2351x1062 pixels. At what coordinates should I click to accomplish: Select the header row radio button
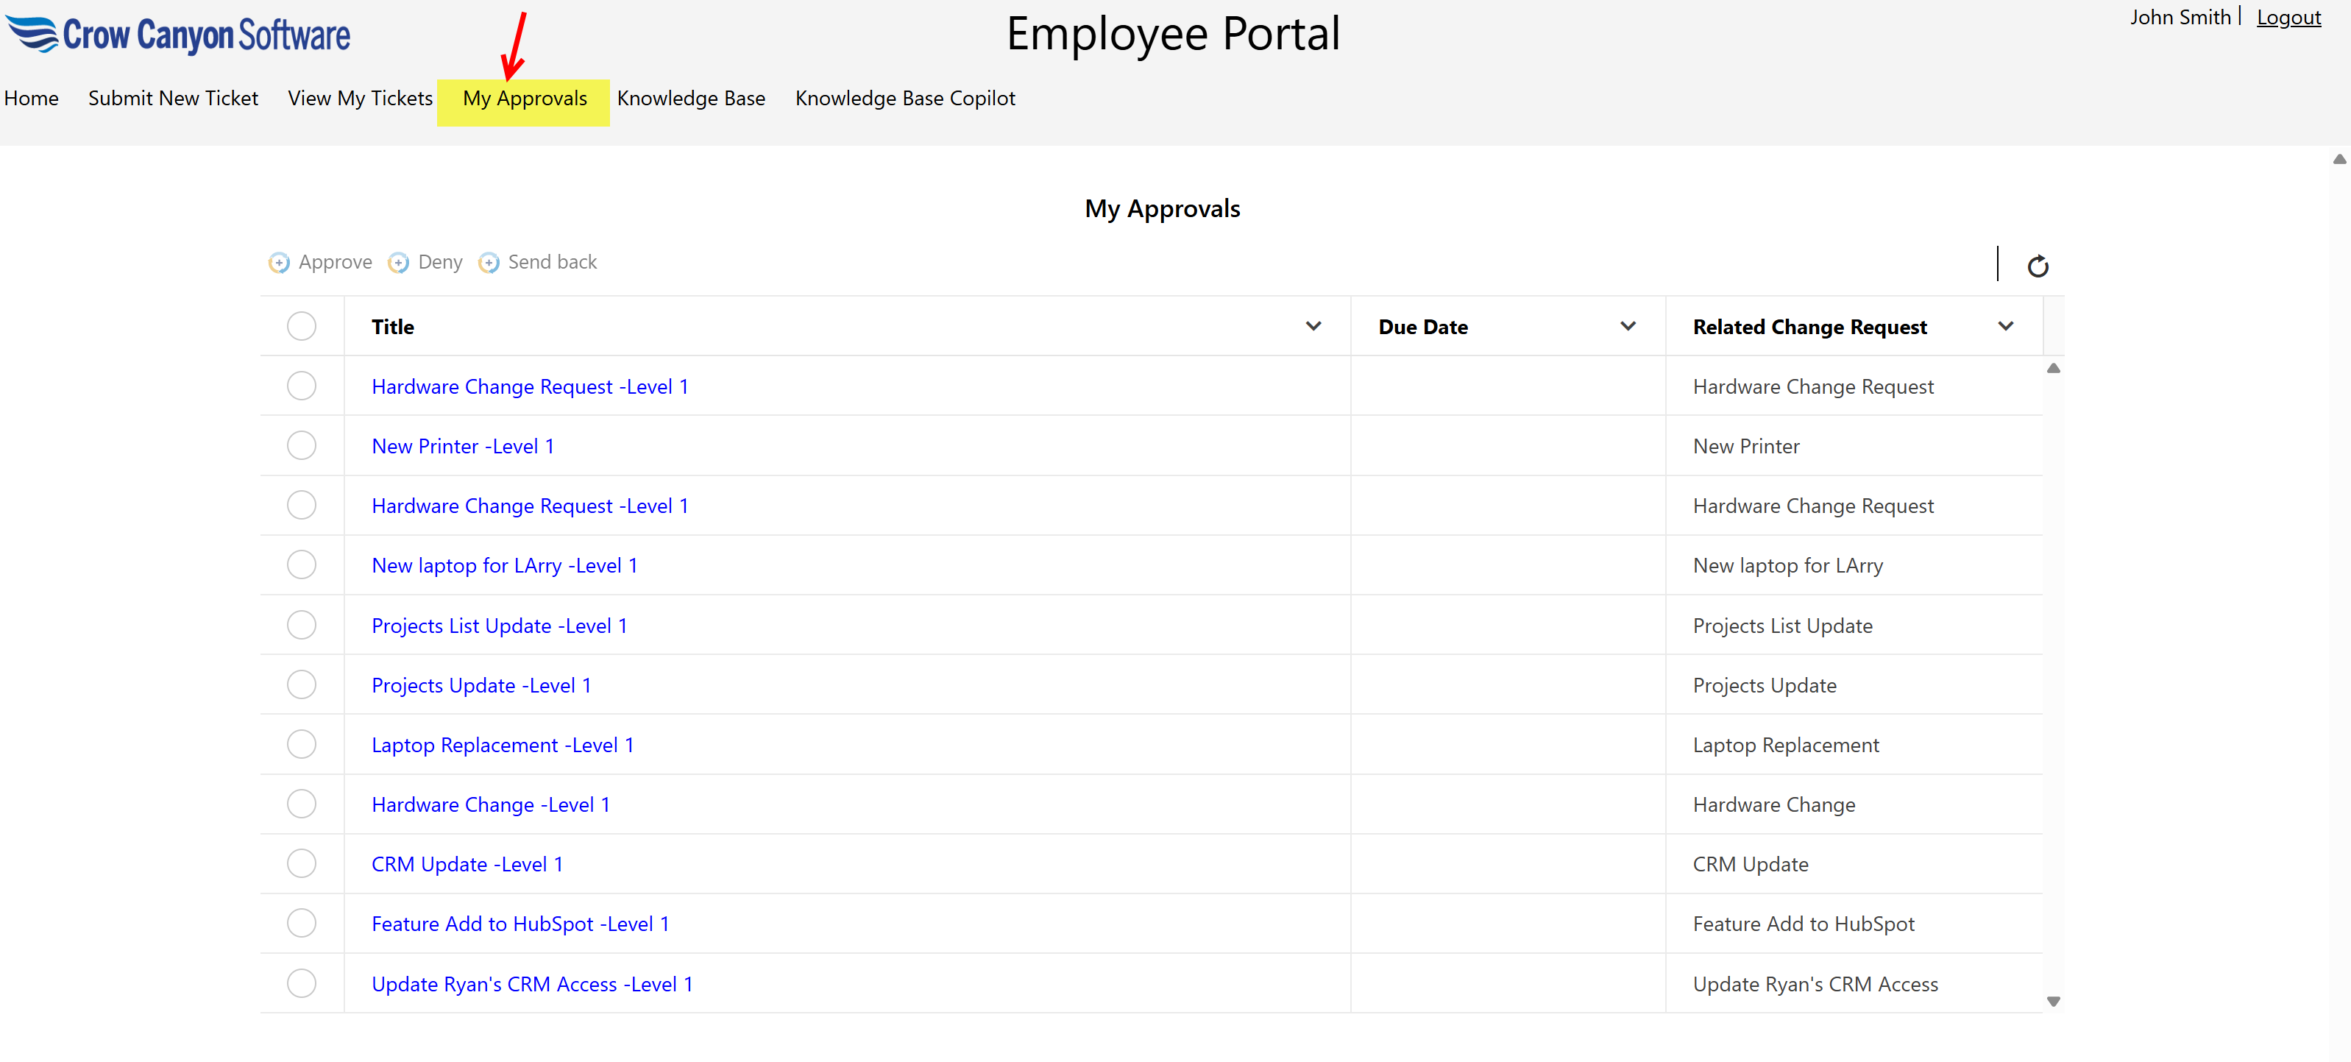point(301,326)
